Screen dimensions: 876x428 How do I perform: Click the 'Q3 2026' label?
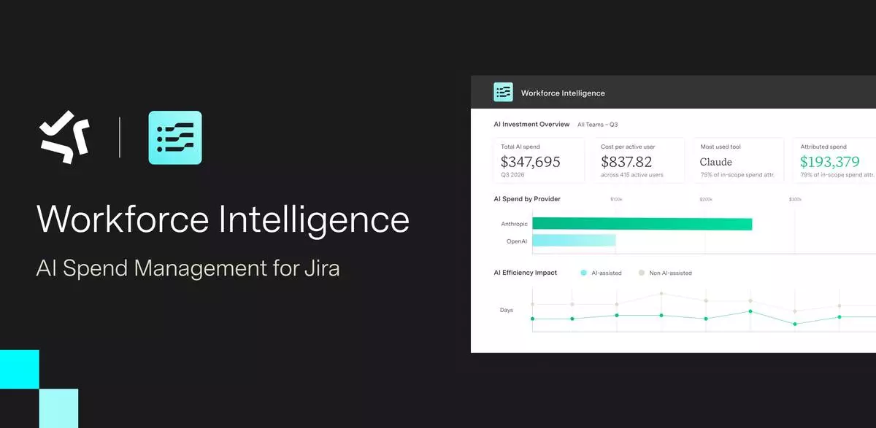(x=514, y=176)
